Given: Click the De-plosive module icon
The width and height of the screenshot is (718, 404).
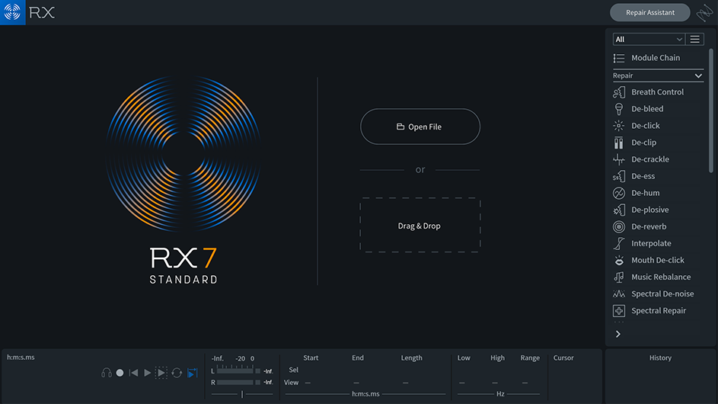Looking at the screenshot, I should 618,210.
